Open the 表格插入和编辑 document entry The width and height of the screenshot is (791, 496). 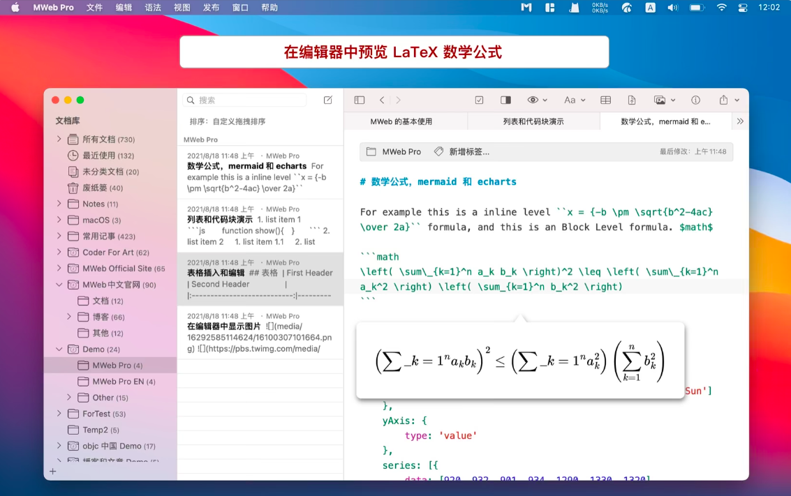point(260,279)
